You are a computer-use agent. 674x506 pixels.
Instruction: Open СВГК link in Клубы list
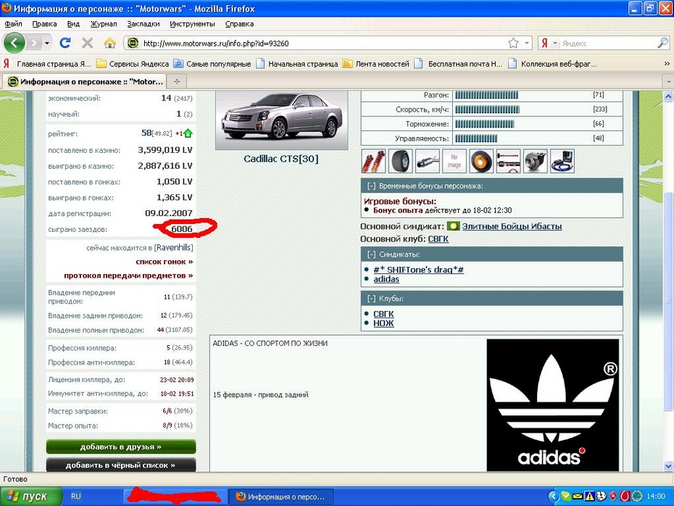(383, 314)
